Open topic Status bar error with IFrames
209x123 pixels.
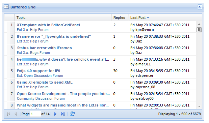coord(44,48)
